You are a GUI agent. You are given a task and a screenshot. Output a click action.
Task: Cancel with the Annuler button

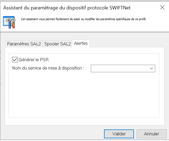coord(151,133)
